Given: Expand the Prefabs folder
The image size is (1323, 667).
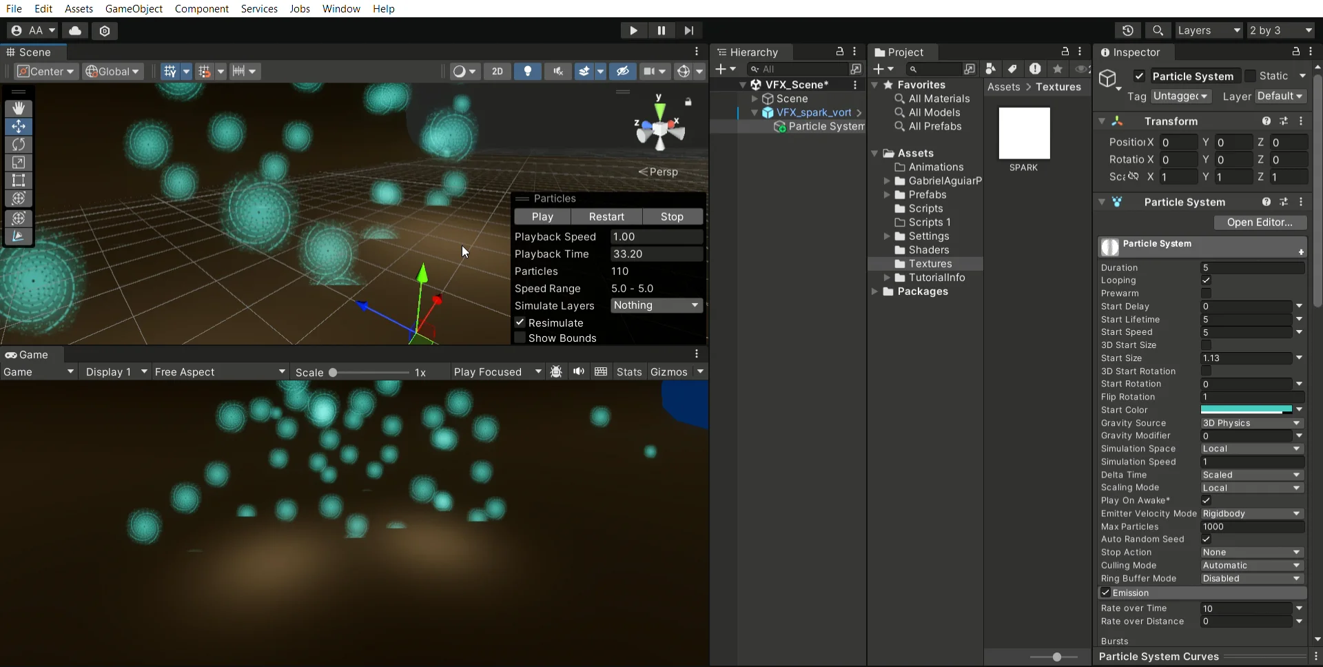Looking at the screenshot, I should (887, 195).
